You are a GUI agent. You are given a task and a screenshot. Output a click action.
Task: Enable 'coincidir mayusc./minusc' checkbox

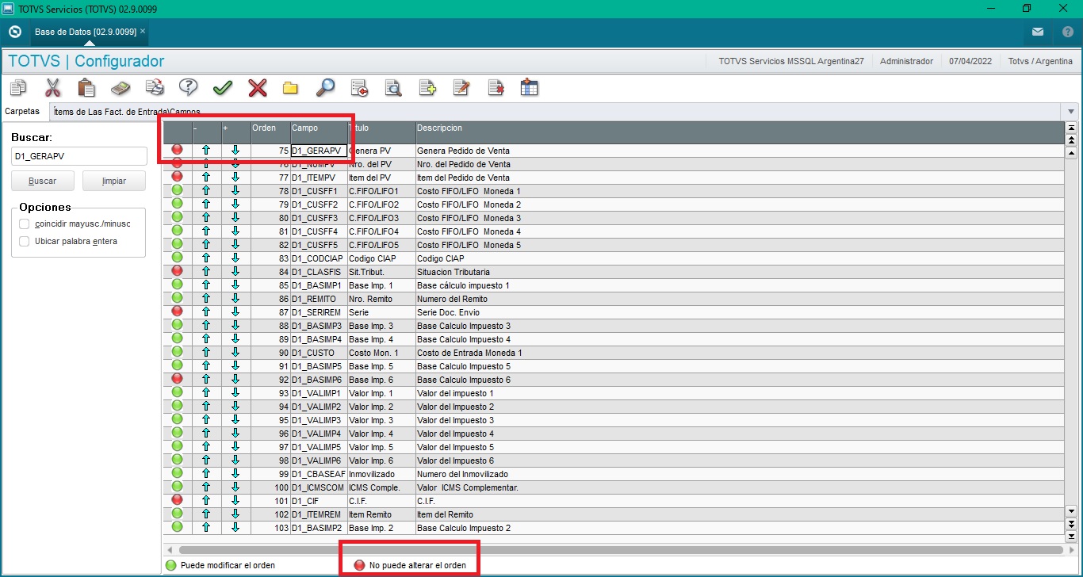coord(25,224)
